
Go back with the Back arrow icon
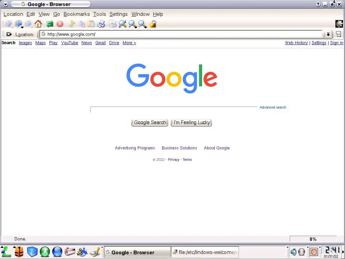click(19, 24)
